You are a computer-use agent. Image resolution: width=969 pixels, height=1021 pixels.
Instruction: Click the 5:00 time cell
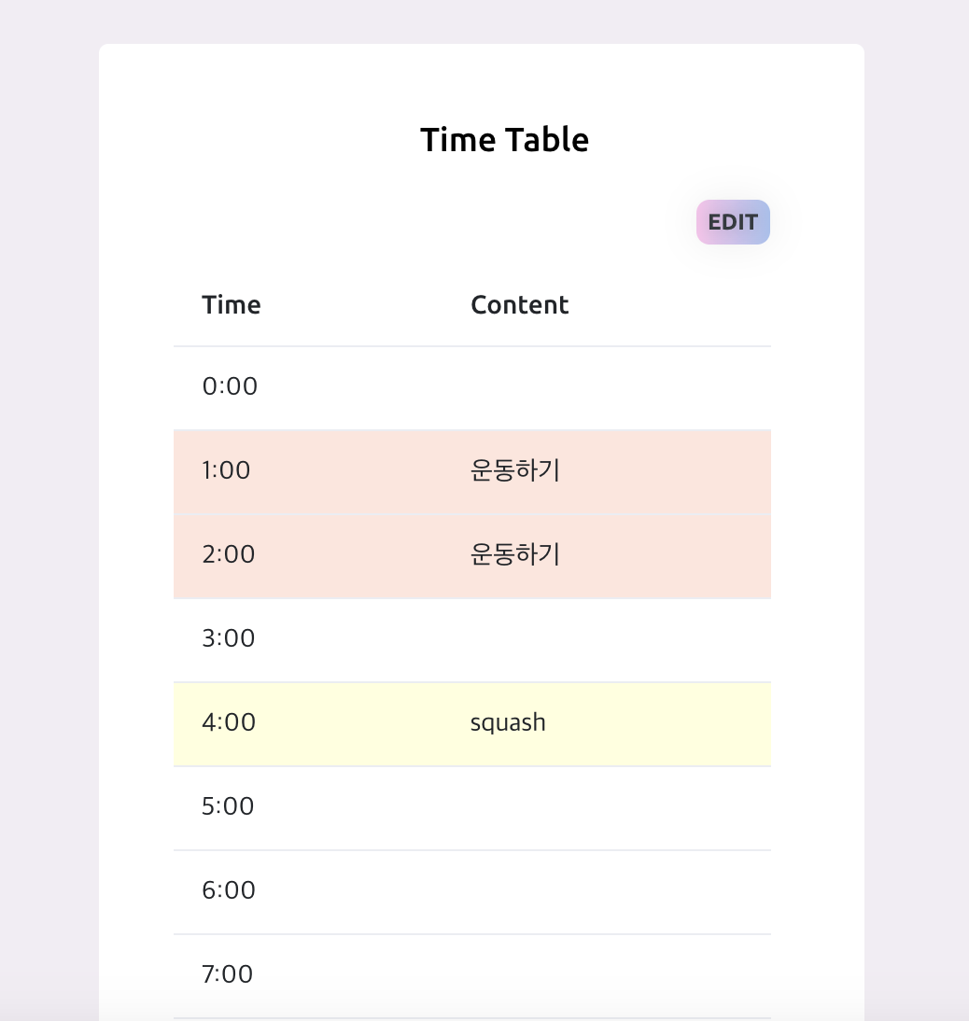click(228, 806)
